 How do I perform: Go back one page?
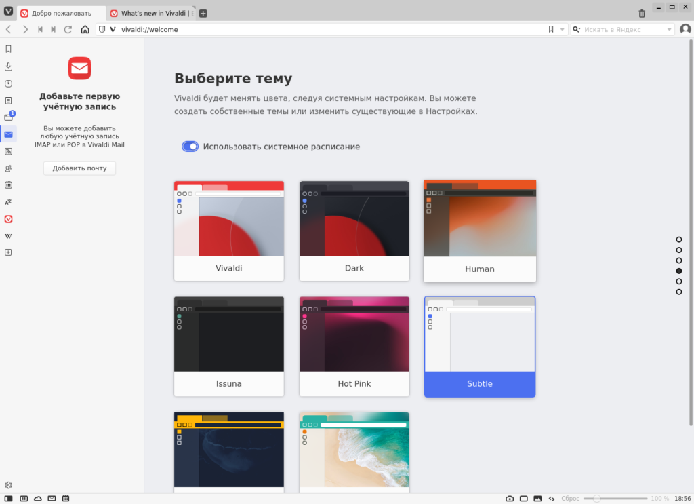(x=8, y=29)
